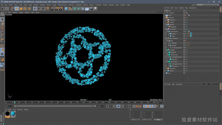This screenshot has height=125, width=222.
Task: Open Edit Render Settings icon
Action: point(61,9)
